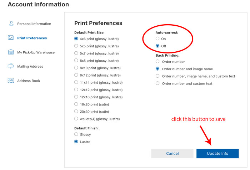Choose Glossy as default finish
Image resolution: width=250 pixels, height=170 pixels.
point(76,134)
